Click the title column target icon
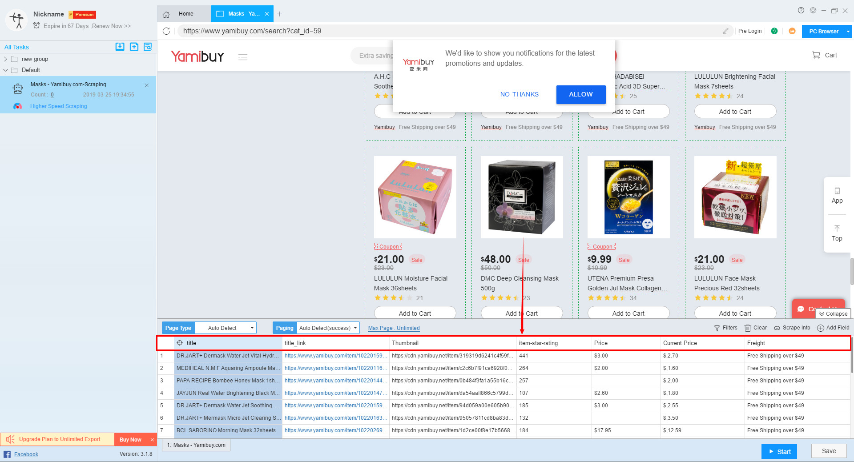This screenshot has height=462, width=854. click(x=180, y=343)
